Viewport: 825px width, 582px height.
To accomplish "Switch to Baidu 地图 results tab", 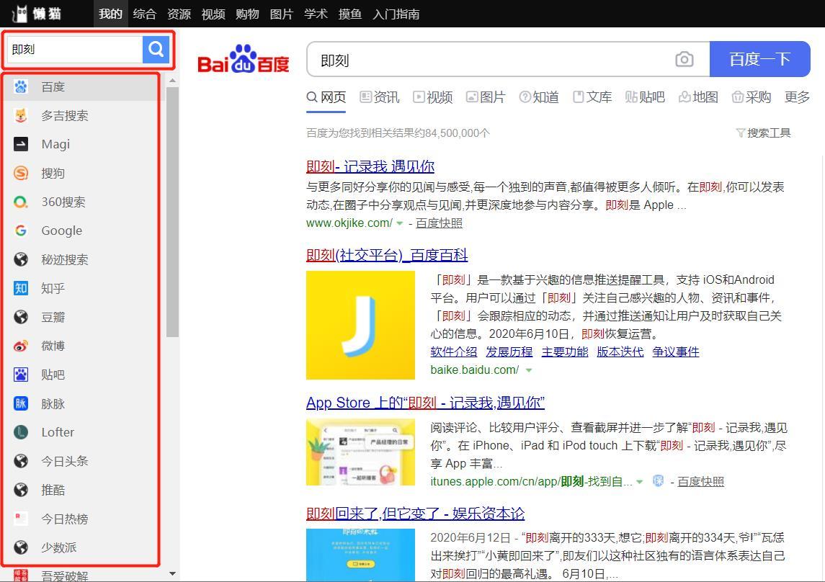I will point(699,97).
